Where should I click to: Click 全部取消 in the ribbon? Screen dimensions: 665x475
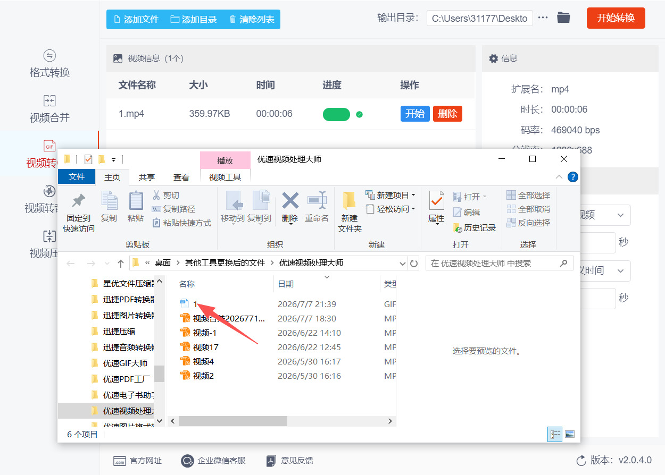[x=528, y=209]
